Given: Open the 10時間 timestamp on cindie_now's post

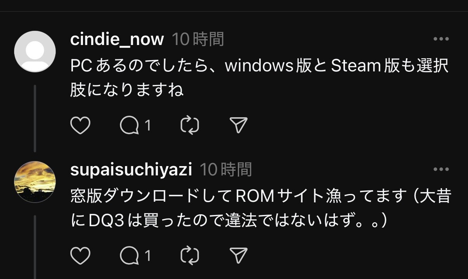Looking at the screenshot, I should [x=198, y=40].
